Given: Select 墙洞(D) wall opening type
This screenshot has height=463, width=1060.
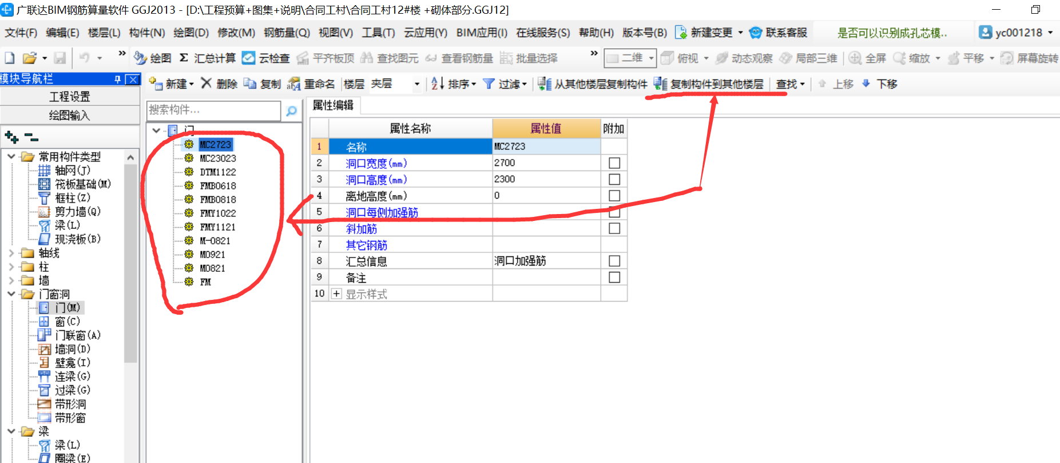Looking at the screenshot, I should pos(72,349).
